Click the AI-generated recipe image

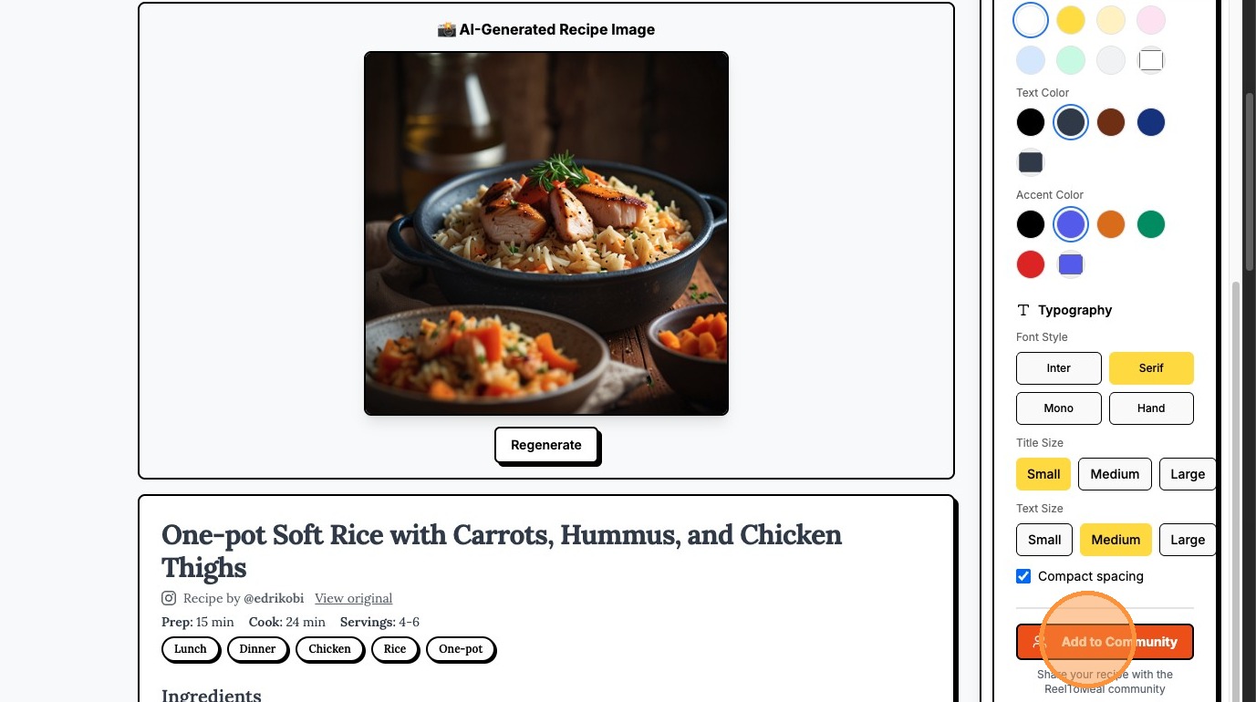[546, 233]
